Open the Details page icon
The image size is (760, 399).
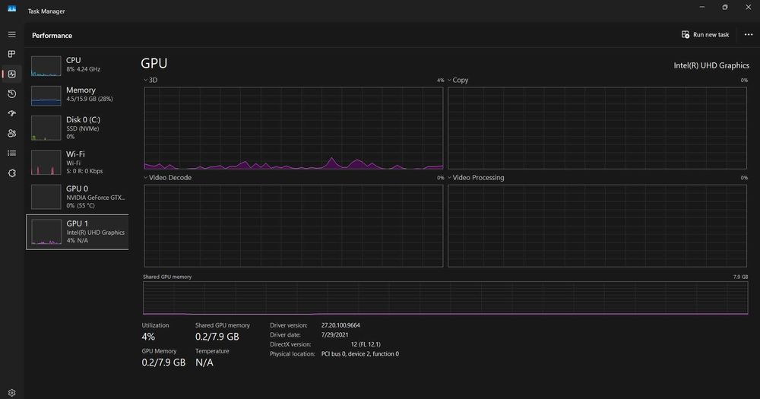point(11,154)
